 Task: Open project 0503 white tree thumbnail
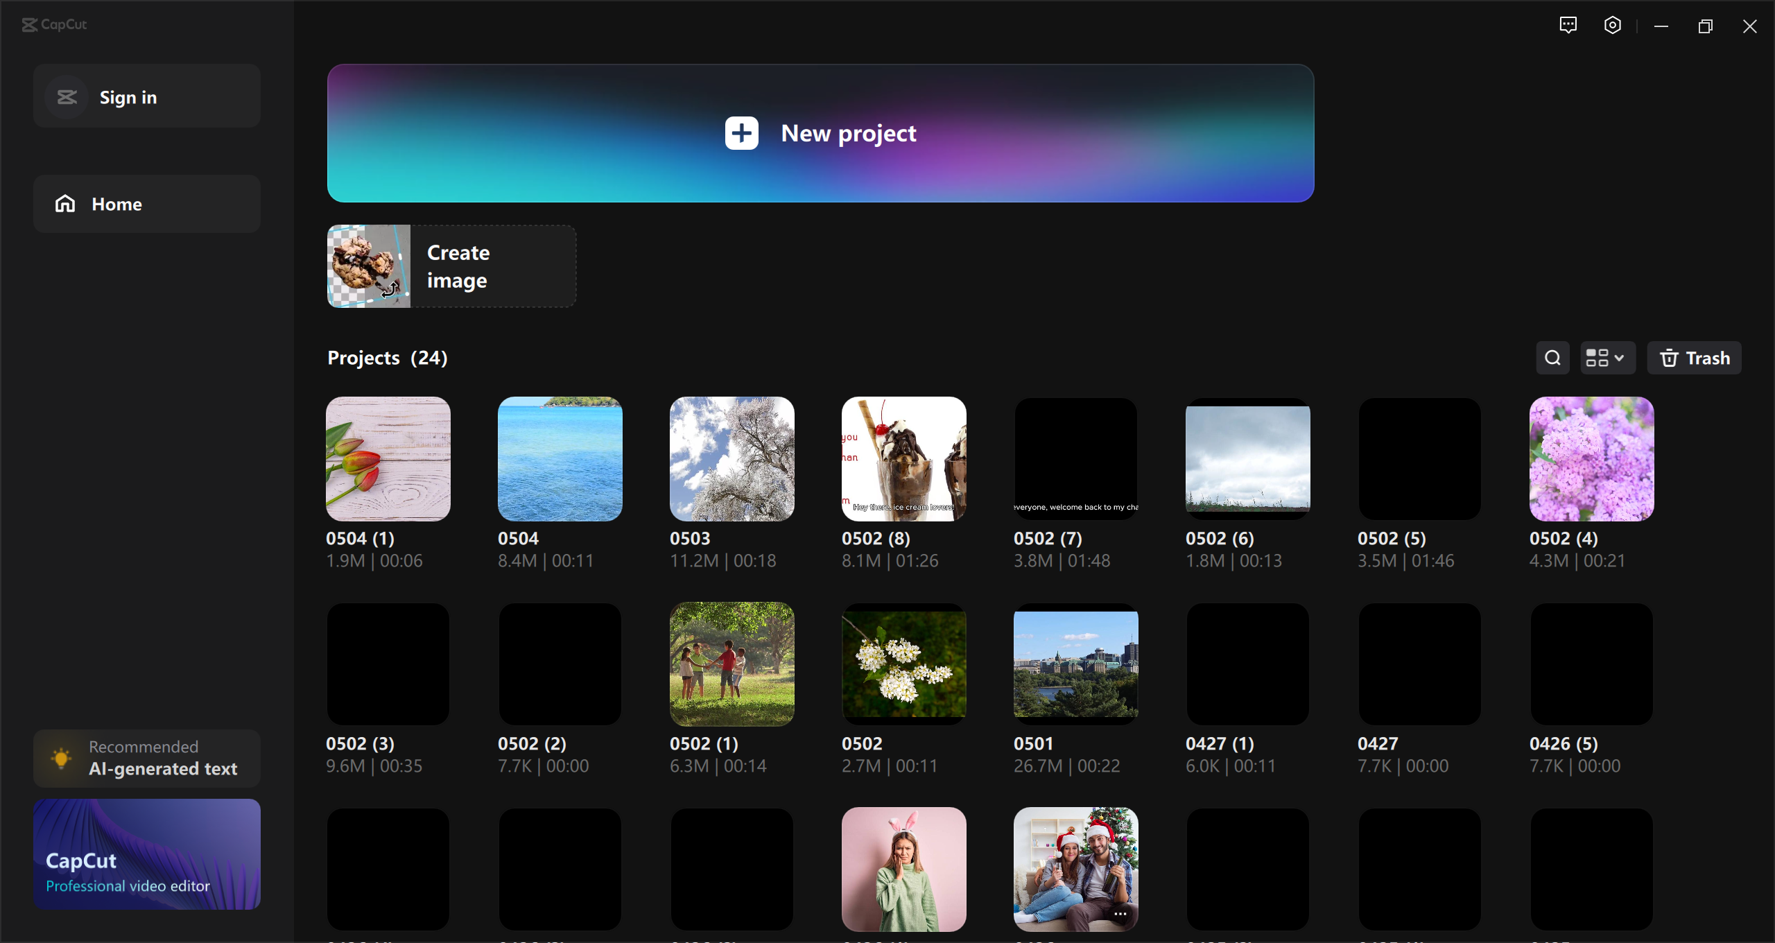732,458
